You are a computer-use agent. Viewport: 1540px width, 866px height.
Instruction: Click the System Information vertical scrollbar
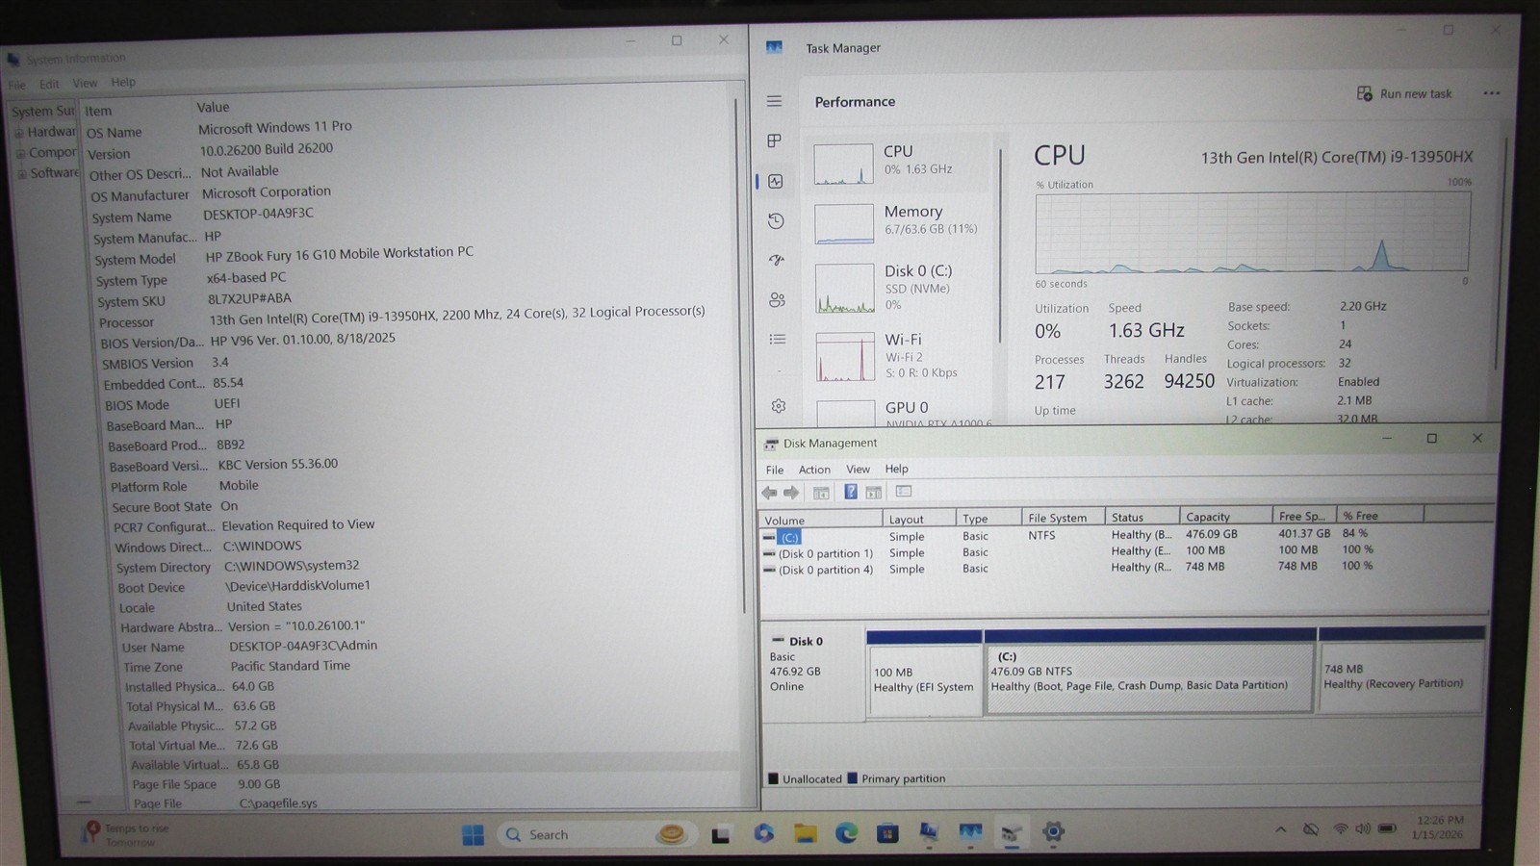point(741,356)
